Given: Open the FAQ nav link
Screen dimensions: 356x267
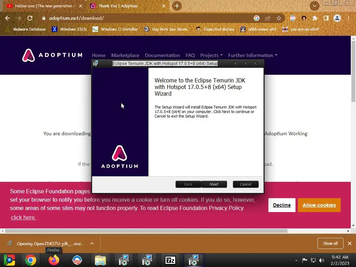Looking at the screenshot, I should pyautogui.click(x=190, y=55).
